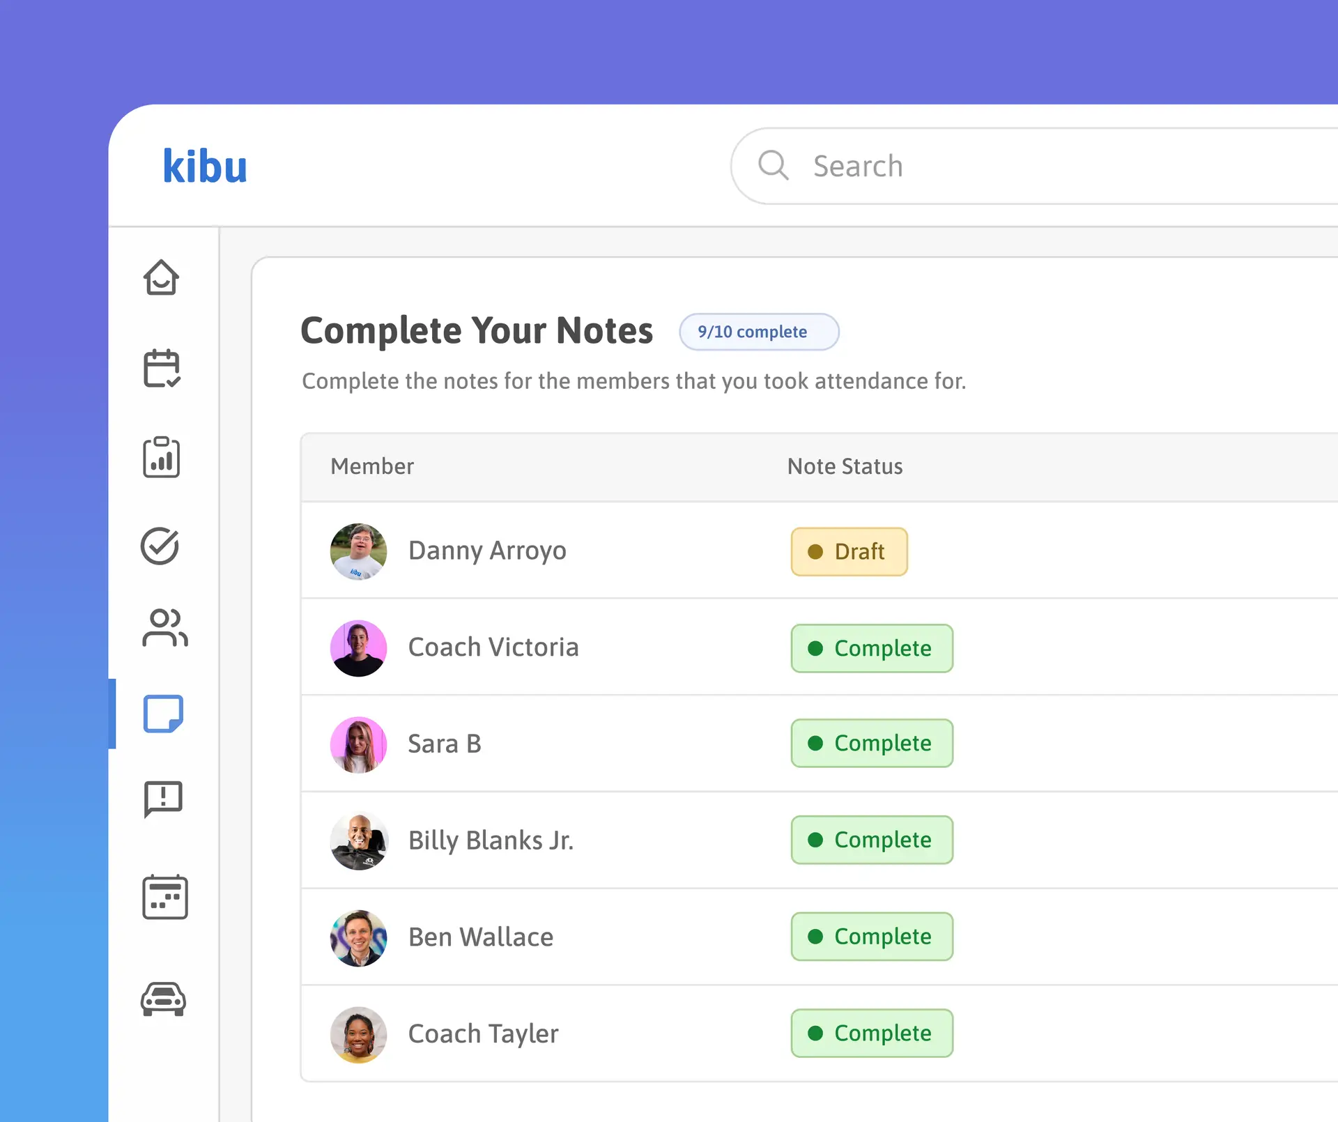The image size is (1338, 1122).
Task: Open the transportation car icon in sidebar
Action: (164, 999)
